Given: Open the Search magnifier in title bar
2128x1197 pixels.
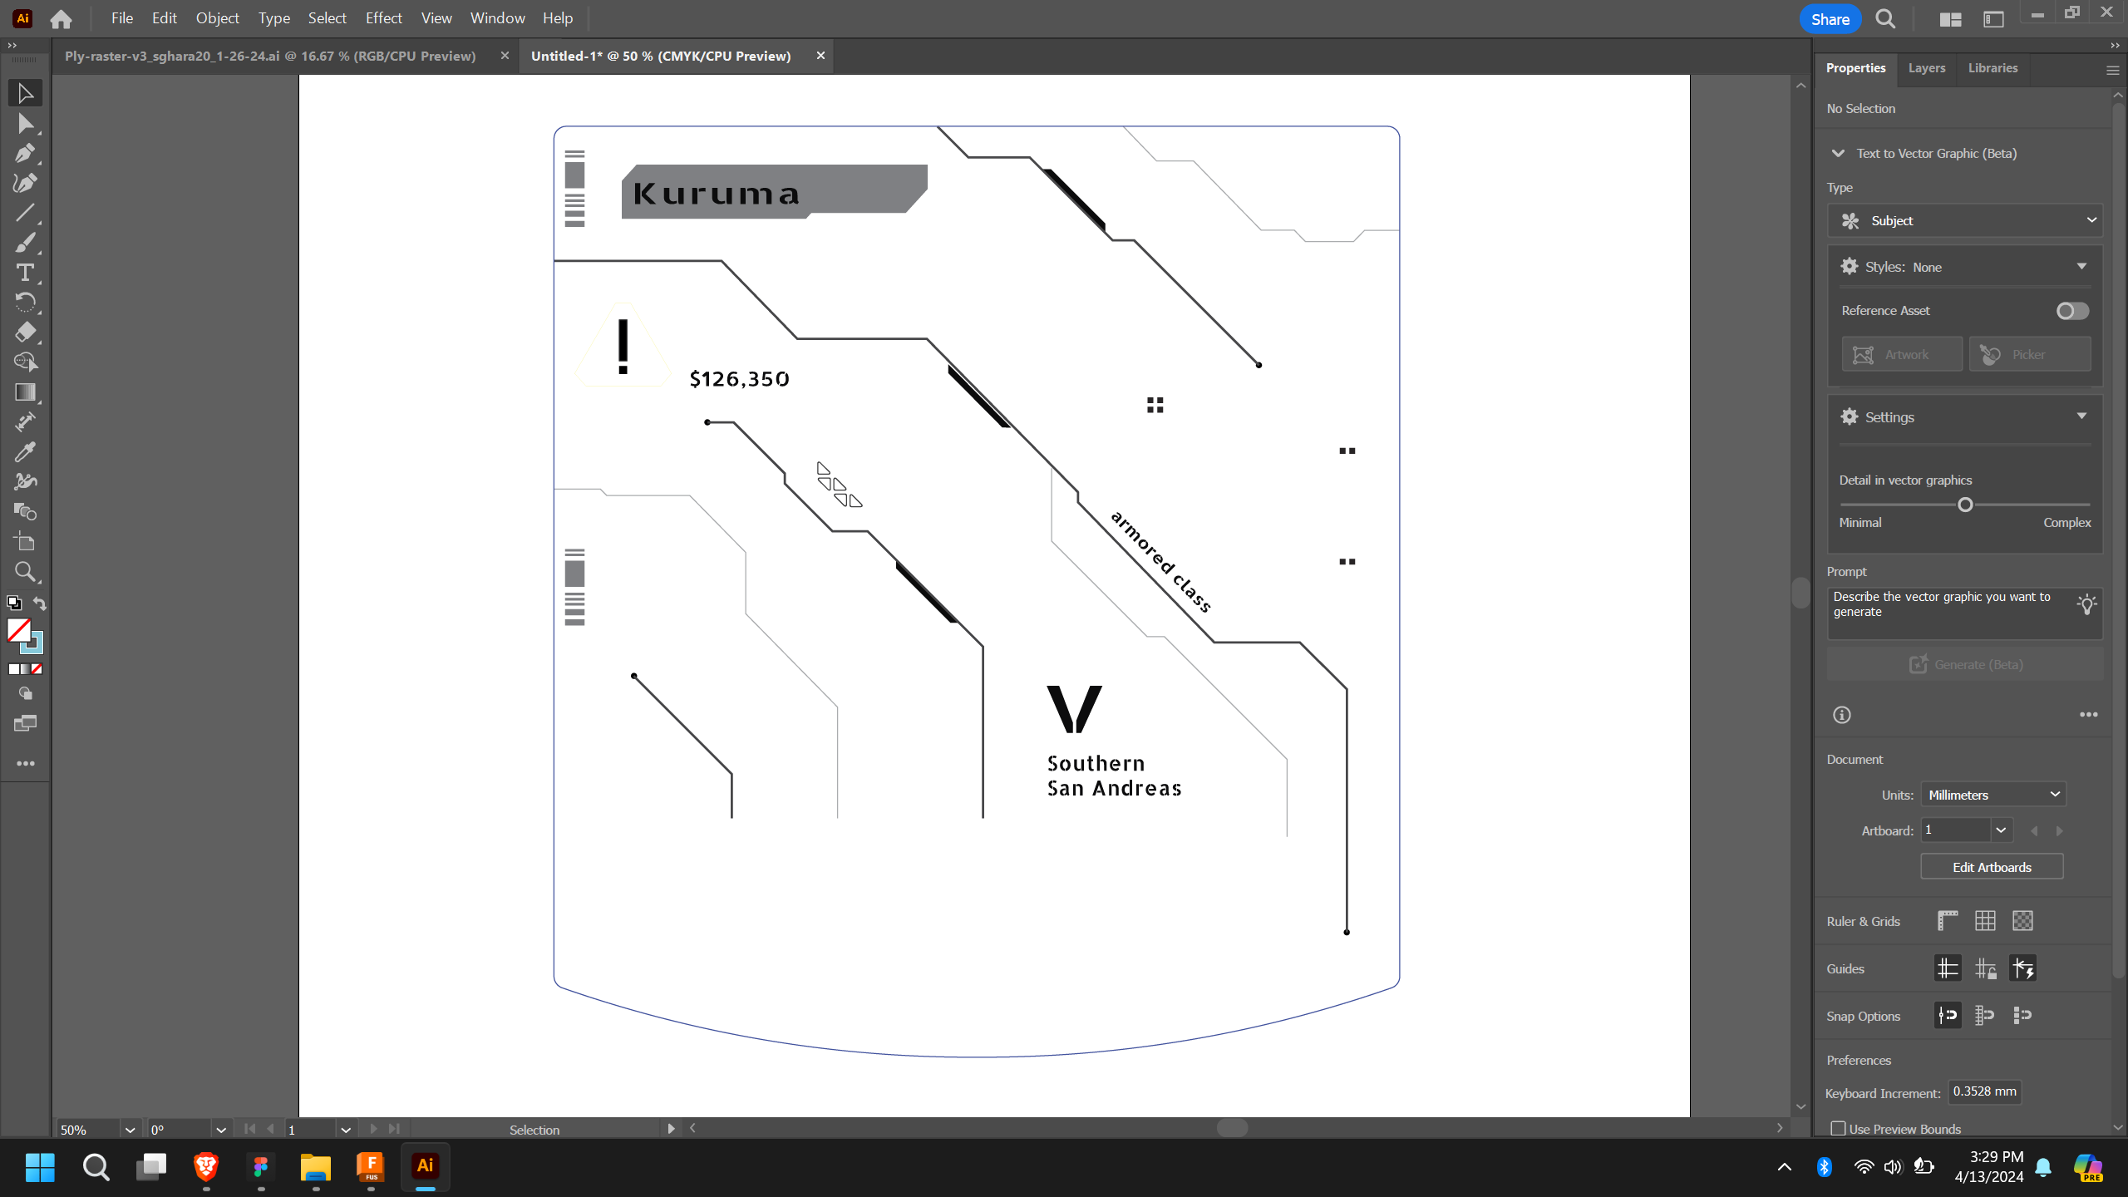Looking at the screenshot, I should [x=1885, y=19].
